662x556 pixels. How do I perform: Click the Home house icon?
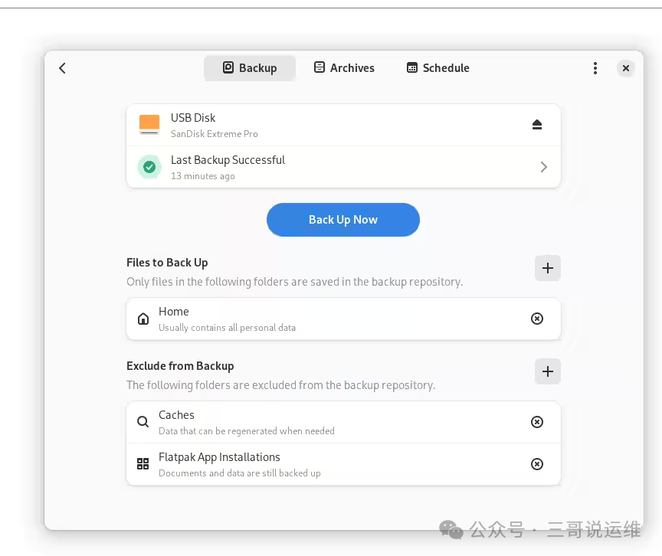click(143, 319)
